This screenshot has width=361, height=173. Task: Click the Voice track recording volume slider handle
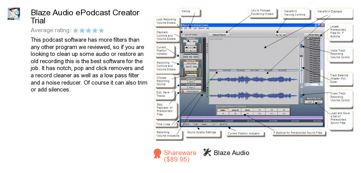[x=301, y=46]
